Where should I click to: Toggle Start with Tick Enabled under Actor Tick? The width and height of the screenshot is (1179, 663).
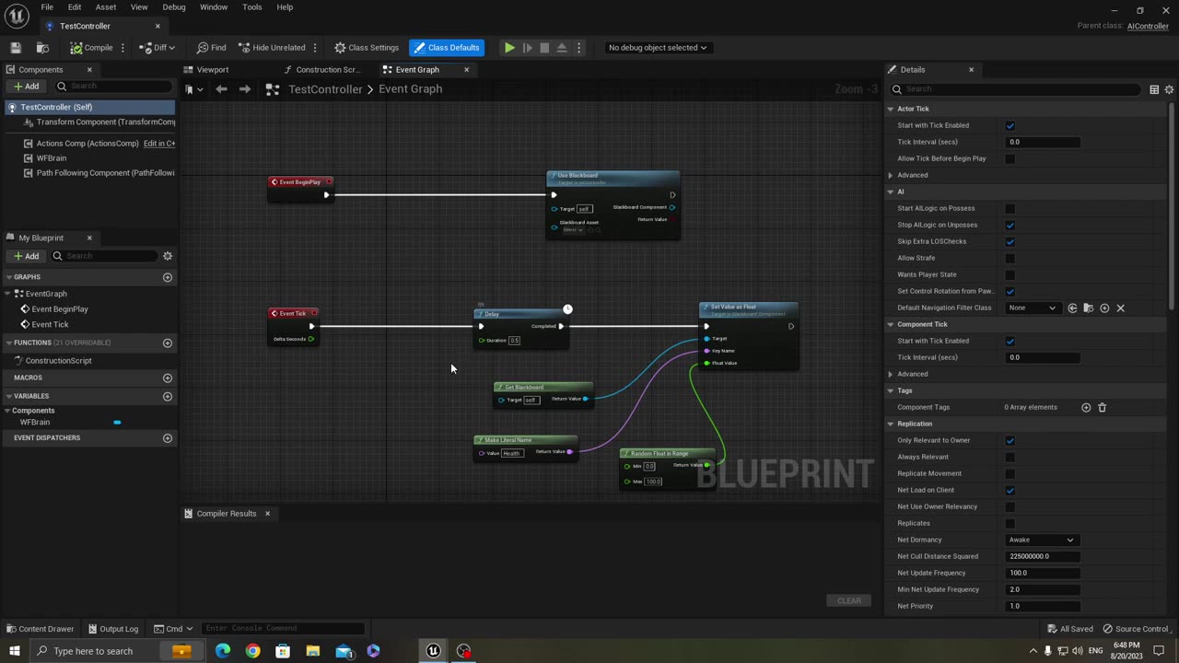pyautogui.click(x=1010, y=125)
